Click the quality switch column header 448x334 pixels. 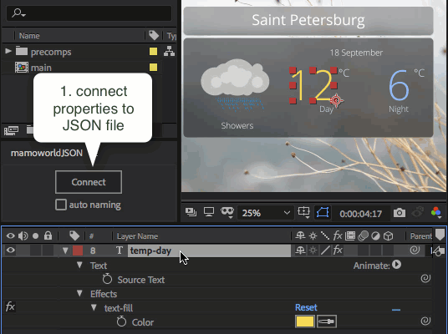tap(325, 235)
